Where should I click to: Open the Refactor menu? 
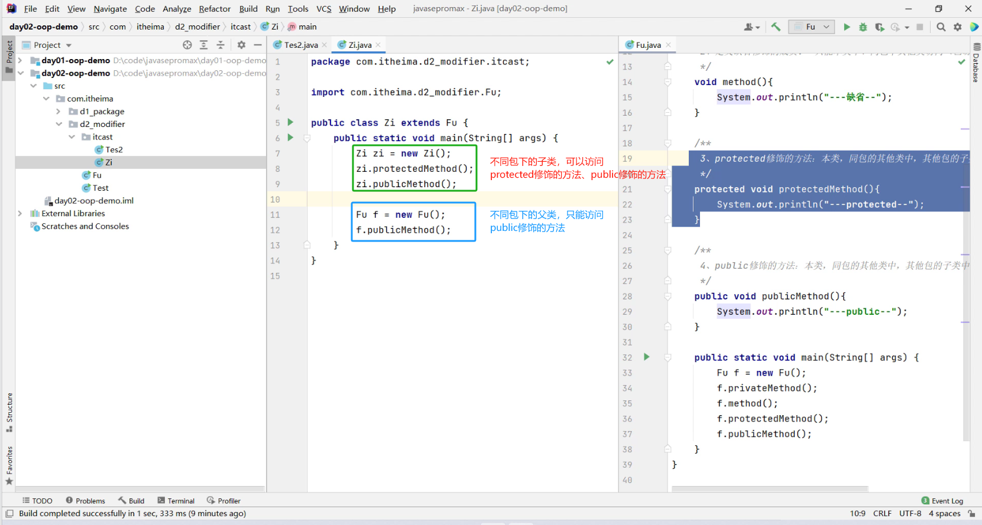pyautogui.click(x=215, y=9)
